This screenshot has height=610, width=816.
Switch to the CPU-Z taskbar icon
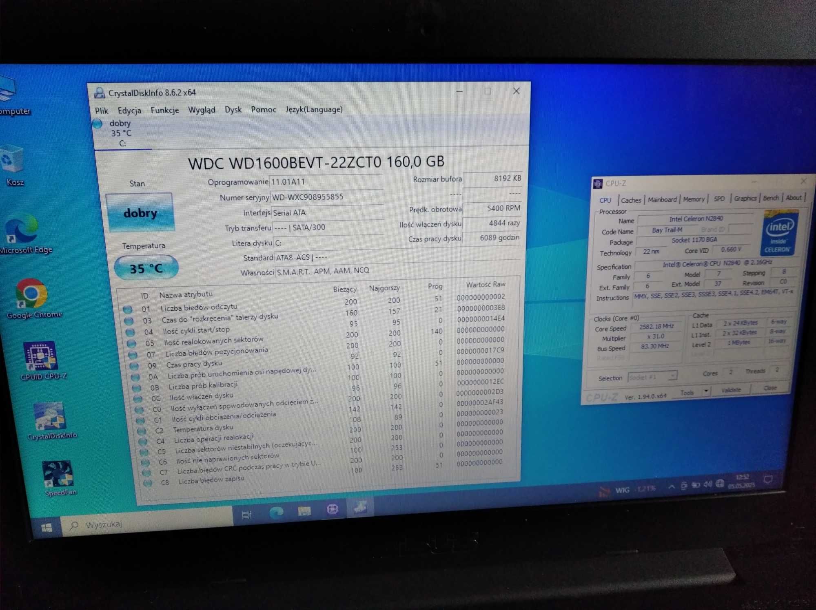(x=333, y=509)
